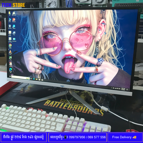The height and width of the screenshot is (143, 143).
Task: Open the taskbar clock and date
Action: pos(123,89)
